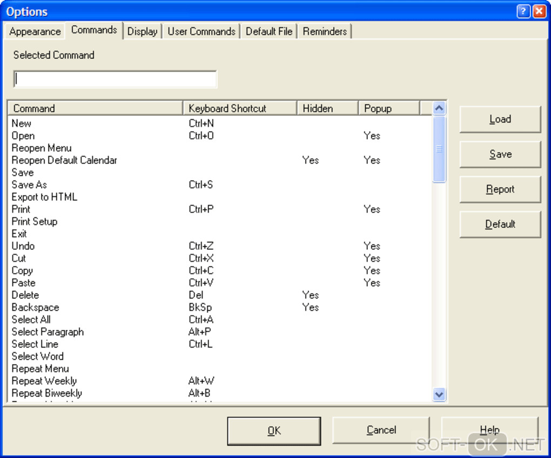Click the context help question mark icon
551x458 pixels.
pyautogui.click(x=523, y=11)
